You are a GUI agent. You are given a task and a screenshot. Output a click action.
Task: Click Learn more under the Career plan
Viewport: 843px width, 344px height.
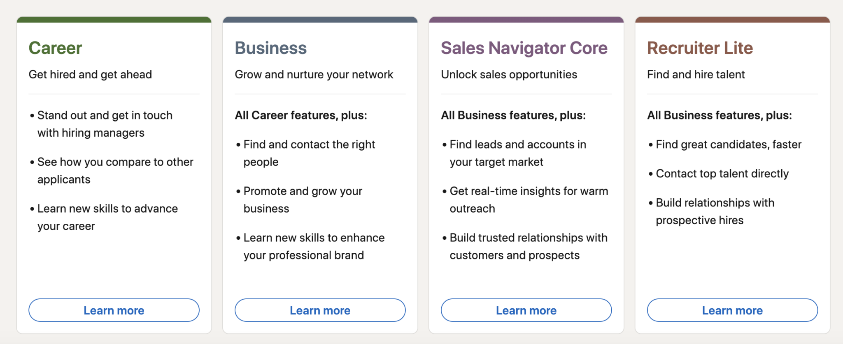[x=114, y=310]
